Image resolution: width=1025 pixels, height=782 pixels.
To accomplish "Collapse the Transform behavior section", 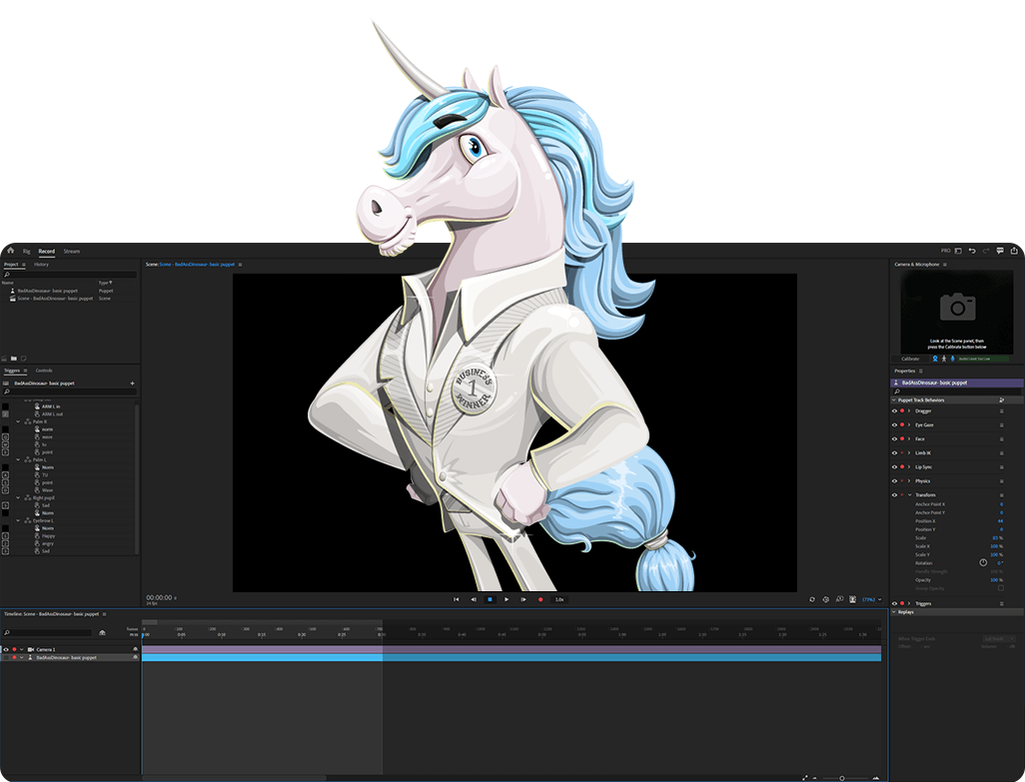I will (x=909, y=494).
